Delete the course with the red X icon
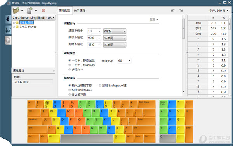Screen dimensions: 233x146 pos(43,10)
